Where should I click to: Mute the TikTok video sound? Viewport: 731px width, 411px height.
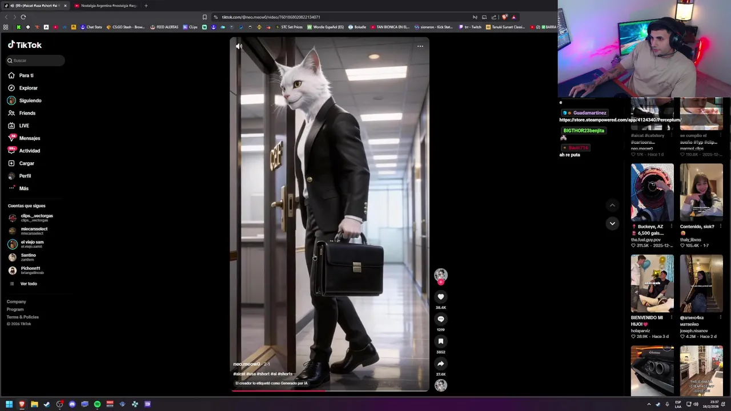239,46
